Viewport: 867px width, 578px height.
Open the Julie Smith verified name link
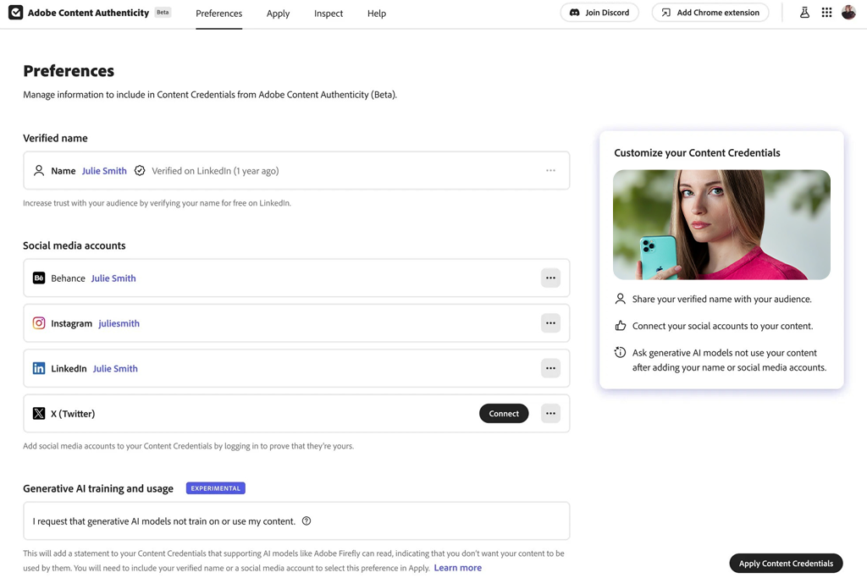104,171
